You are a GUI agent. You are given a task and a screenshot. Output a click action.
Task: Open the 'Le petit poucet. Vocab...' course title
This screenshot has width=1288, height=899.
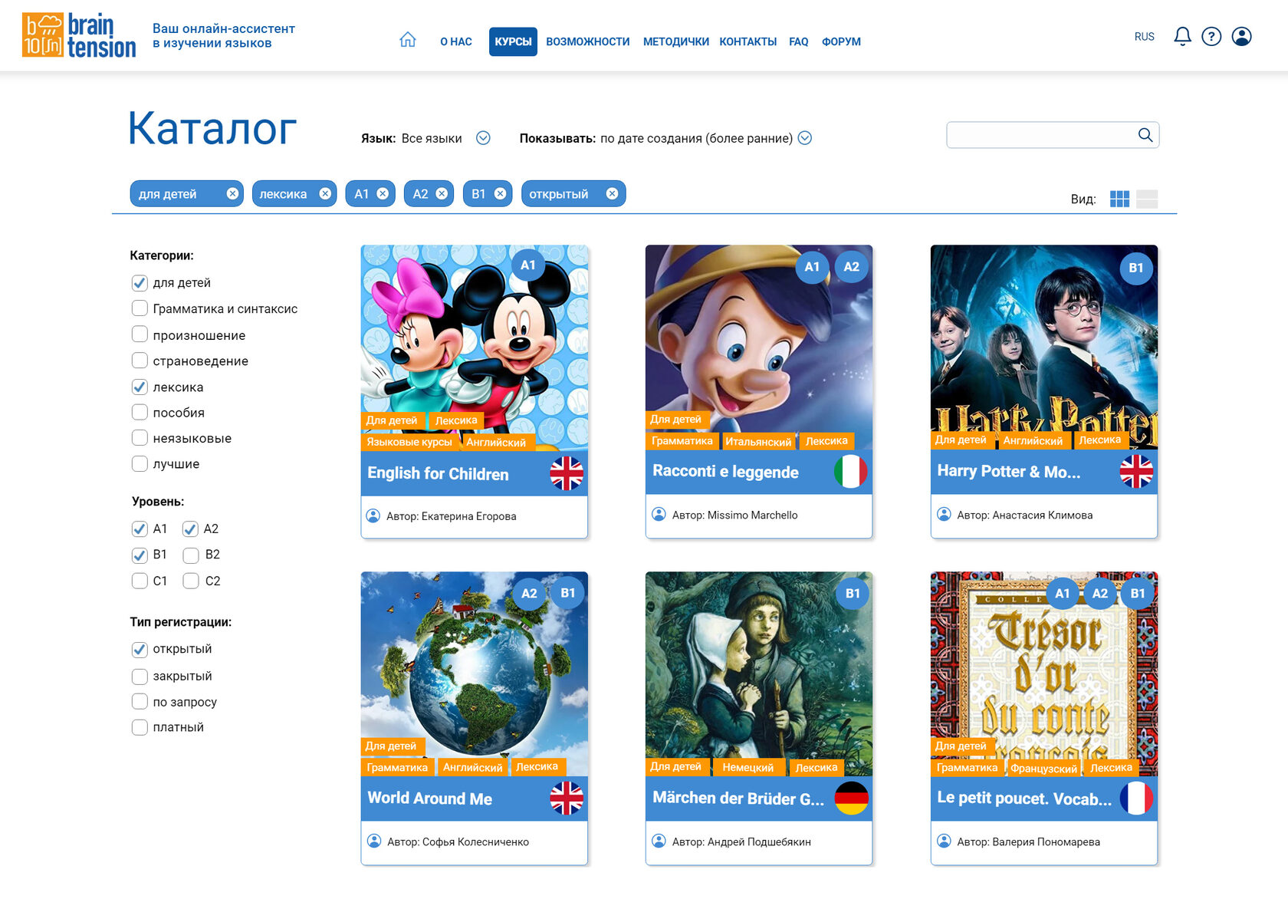point(1024,798)
